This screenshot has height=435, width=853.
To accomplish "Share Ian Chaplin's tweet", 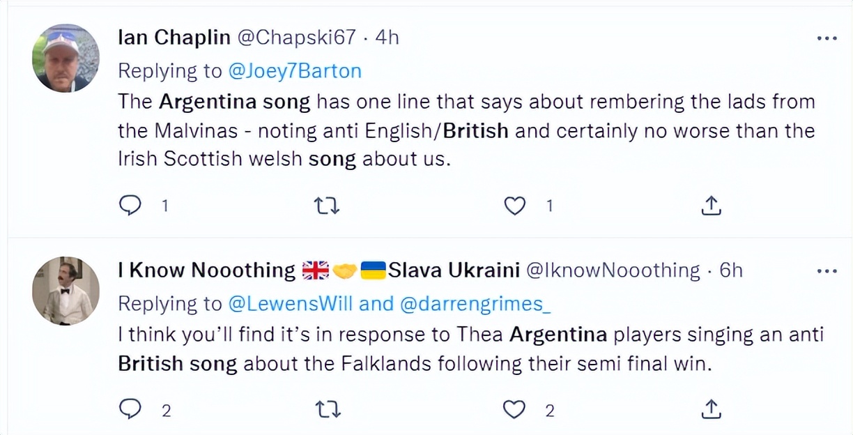I will pos(710,205).
